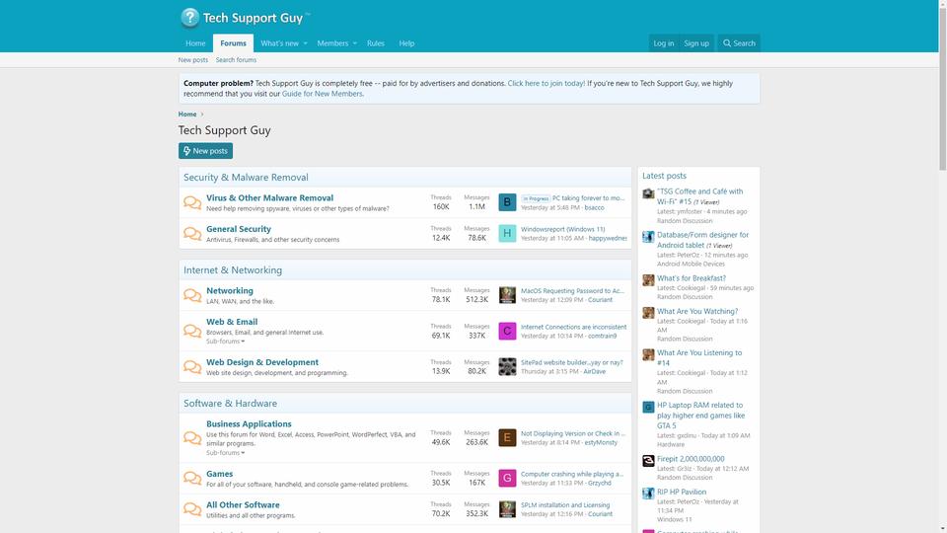The width and height of the screenshot is (947, 533).
Task: Open the avatar beside What Are You Watching?
Action: click(x=648, y=313)
